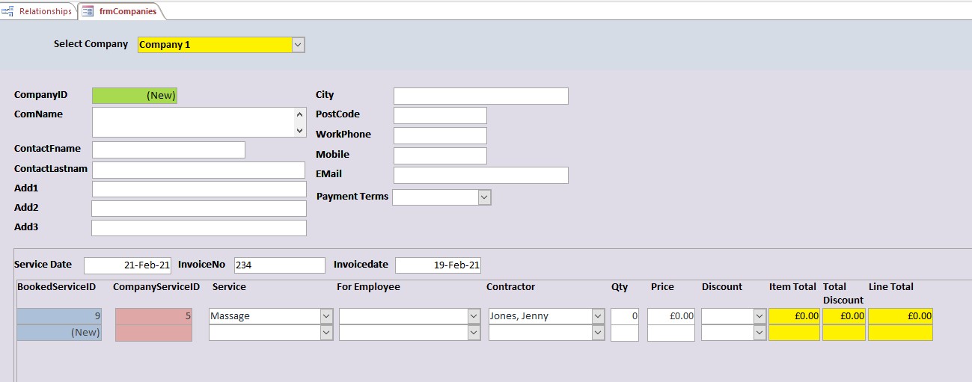Click Line Total cell in new row
This screenshot has width=972, height=382.
coord(901,333)
